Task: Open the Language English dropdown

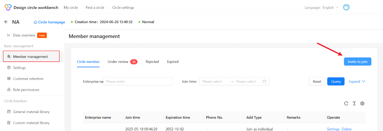Action: [x=322, y=7]
